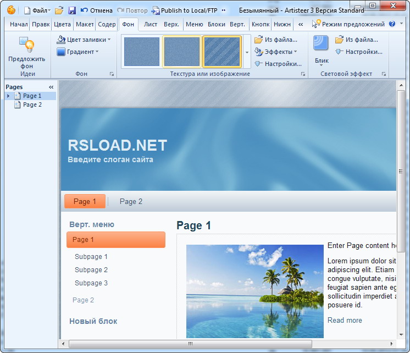Screen dimensions: 410x353
Task: Expand the Page 1 tree arrow
Action: point(8,96)
